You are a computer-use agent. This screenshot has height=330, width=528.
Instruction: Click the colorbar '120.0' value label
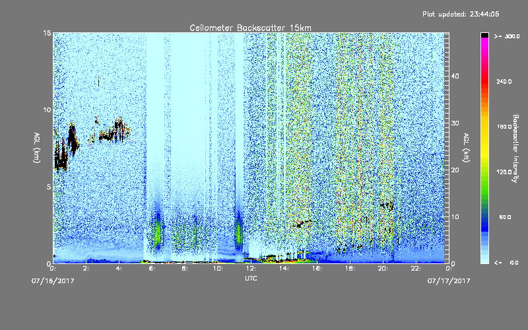(504, 172)
